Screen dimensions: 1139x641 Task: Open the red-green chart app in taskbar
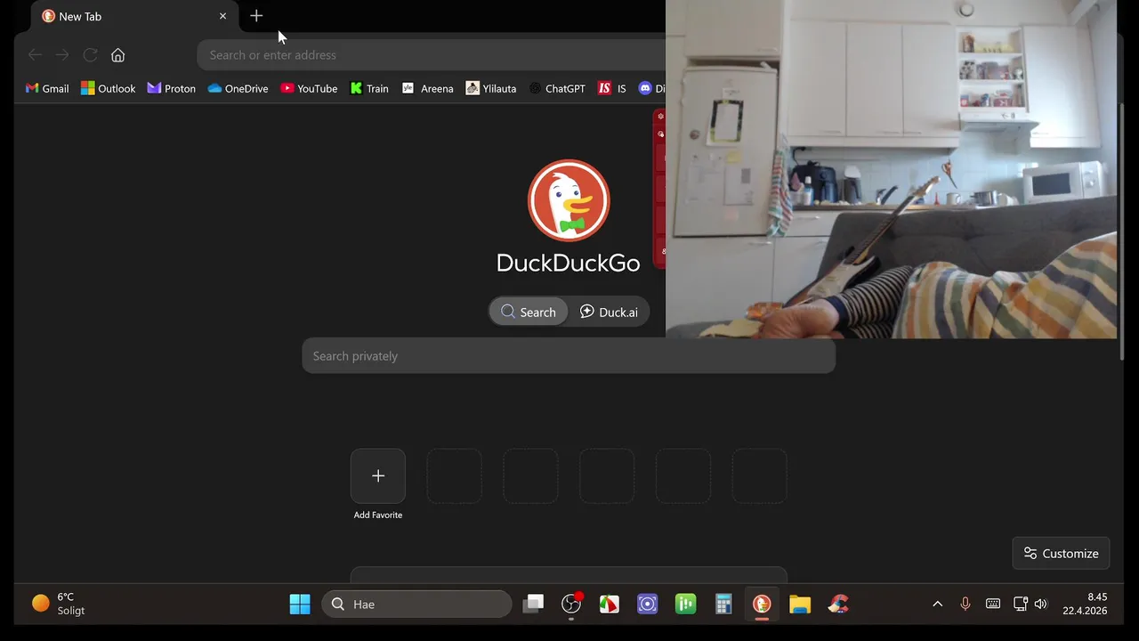pos(609,604)
